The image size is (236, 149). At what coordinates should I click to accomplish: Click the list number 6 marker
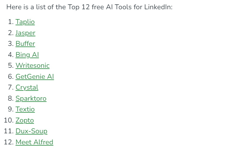click(11, 76)
